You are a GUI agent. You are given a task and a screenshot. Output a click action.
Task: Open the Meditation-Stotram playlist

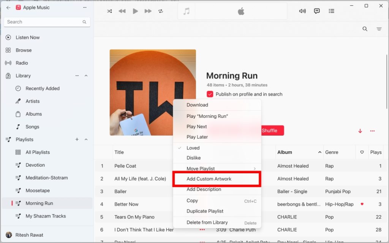tap(46, 178)
